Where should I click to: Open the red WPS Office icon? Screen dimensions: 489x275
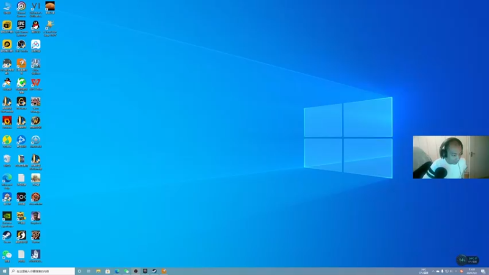35,84
